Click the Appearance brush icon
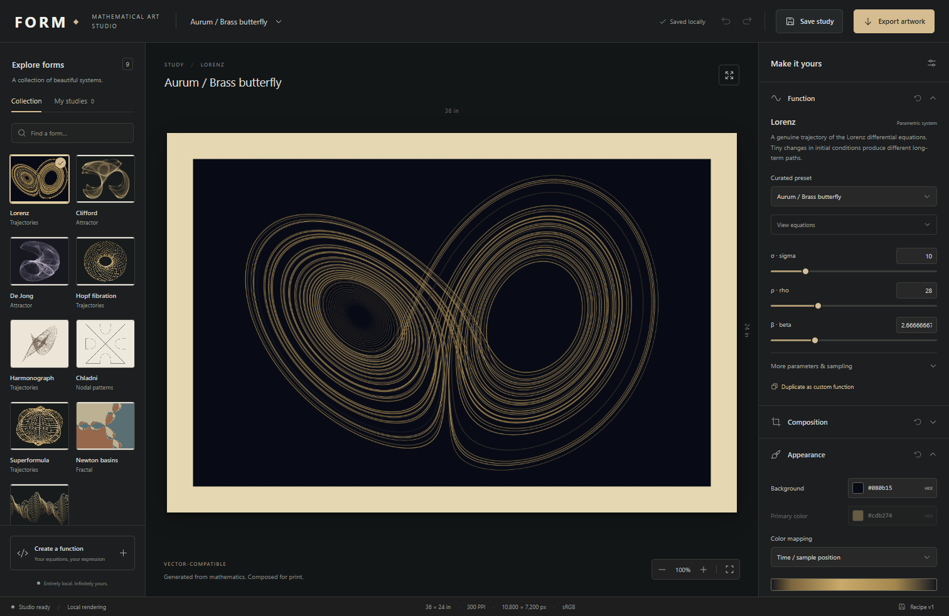This screenshot has height=616, width=949. 776,455
